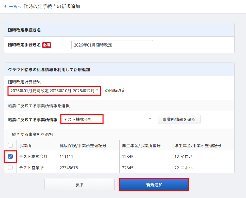Image resolution: width=246 pixels, height=198 pixels.
Task: Select the テスト株式会社 row name cell
Action: click(x=34, y=157)
